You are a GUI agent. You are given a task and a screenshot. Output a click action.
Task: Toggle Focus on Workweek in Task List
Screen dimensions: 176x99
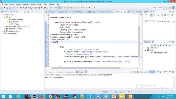coord(158,15)
